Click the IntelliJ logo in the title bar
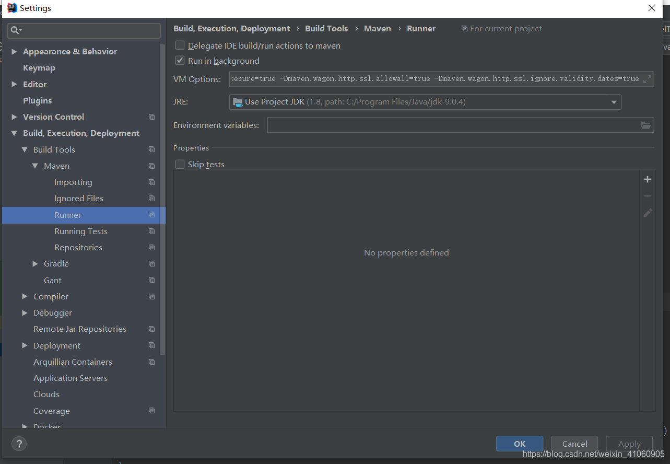670x464 pixels. point(12,8)
